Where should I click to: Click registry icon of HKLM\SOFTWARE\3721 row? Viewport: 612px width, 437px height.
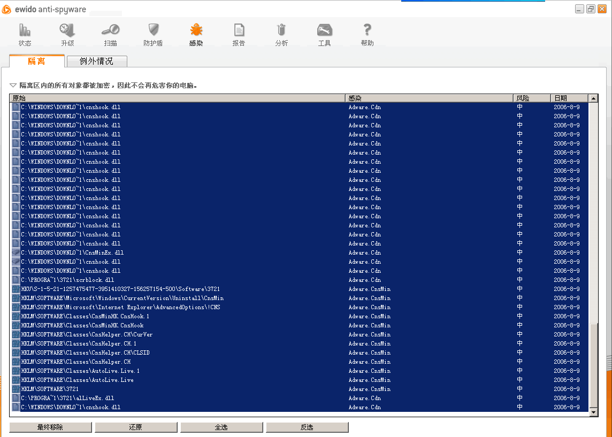coord(16,389)
